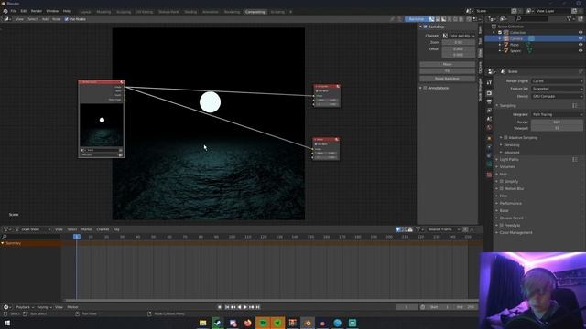The image size is (586, 329).
Task: Expand the Performance panel
Action: tap(511, 203)
